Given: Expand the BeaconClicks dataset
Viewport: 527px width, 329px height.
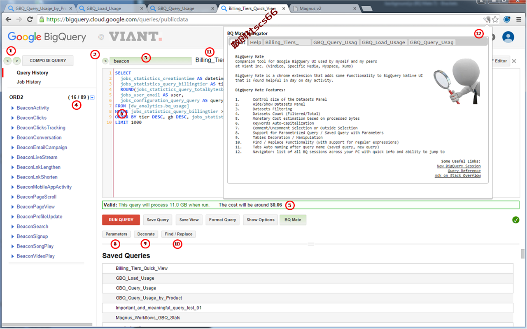Looking at the screenshot, I should pyautogui.click(x=13, y=118).
